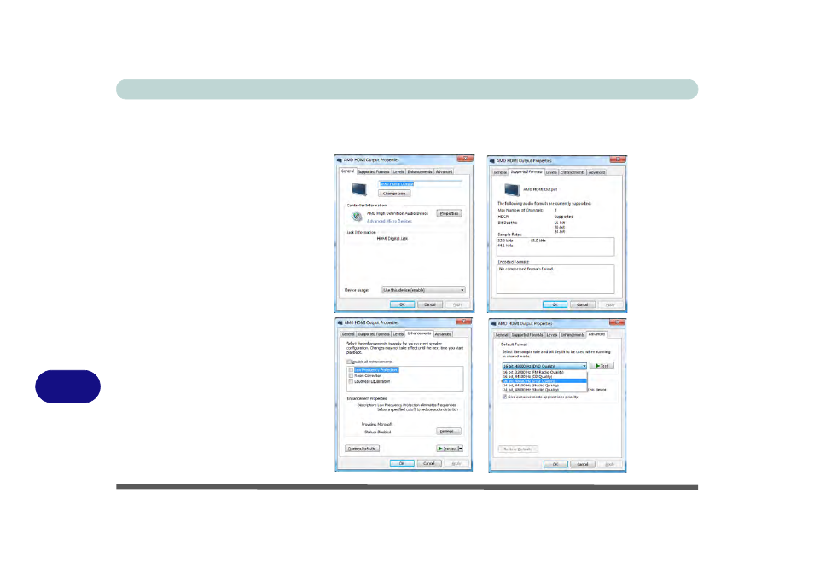Open enhancement Settings button
This screenshot has width=814, height=574.
click(x=449, y=432)
